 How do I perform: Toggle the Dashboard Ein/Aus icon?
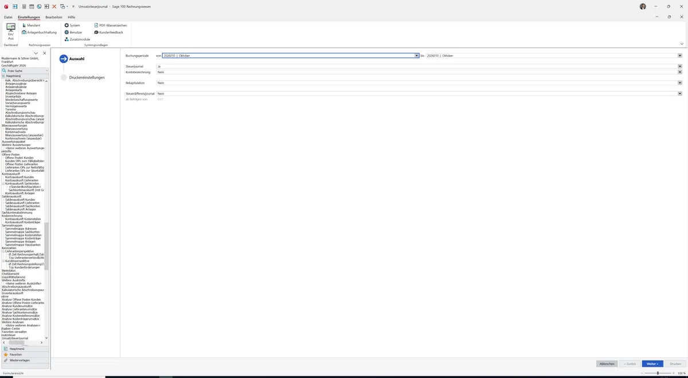coord(11,31)
